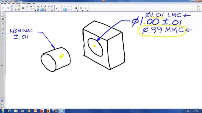
Task: Open the Format menu
Action: pos(18,3)
